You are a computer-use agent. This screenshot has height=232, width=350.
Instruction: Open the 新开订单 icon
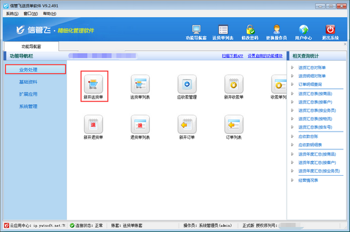(187, 124)
